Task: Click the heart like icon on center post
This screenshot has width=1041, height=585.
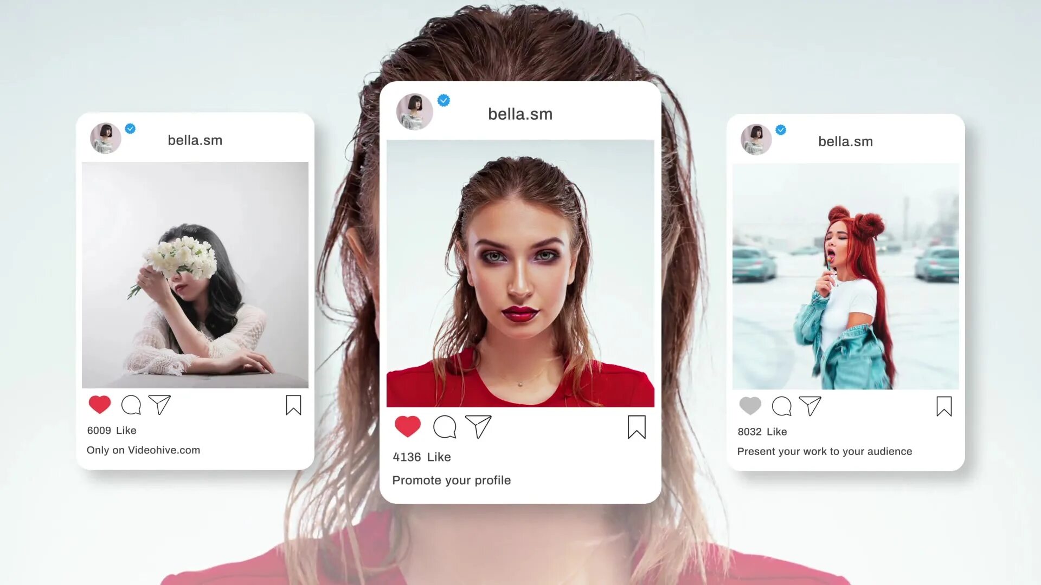Action: point(408,426)
